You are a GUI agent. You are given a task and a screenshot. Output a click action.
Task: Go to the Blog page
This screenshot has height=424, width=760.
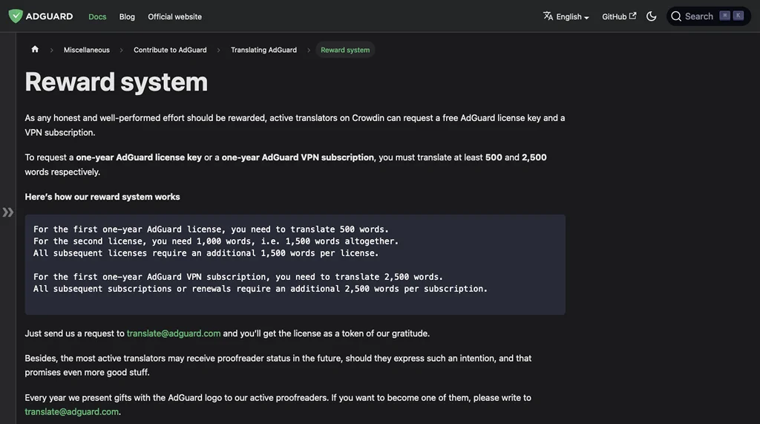pos(127,16)
